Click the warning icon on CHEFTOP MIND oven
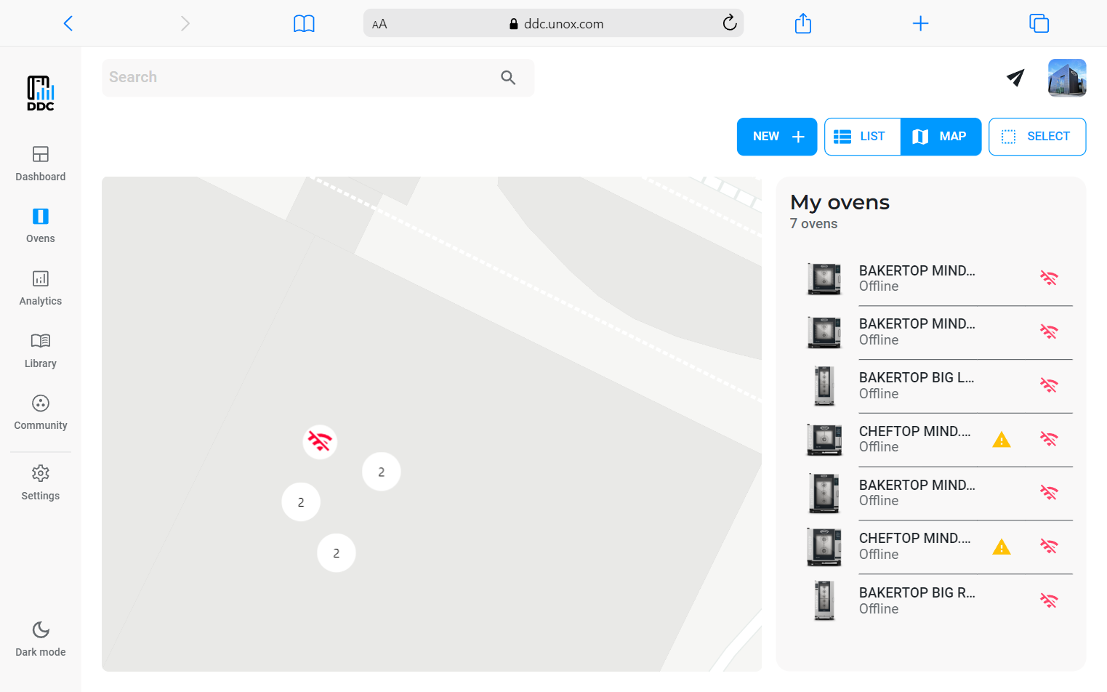This screenshot has height=692, width=1107. point(1002,439)
